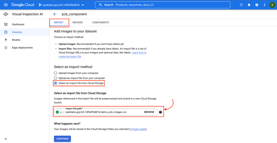277x143 pixels.
Task: Open the charges apply link
Action: (x=138, y=129)
